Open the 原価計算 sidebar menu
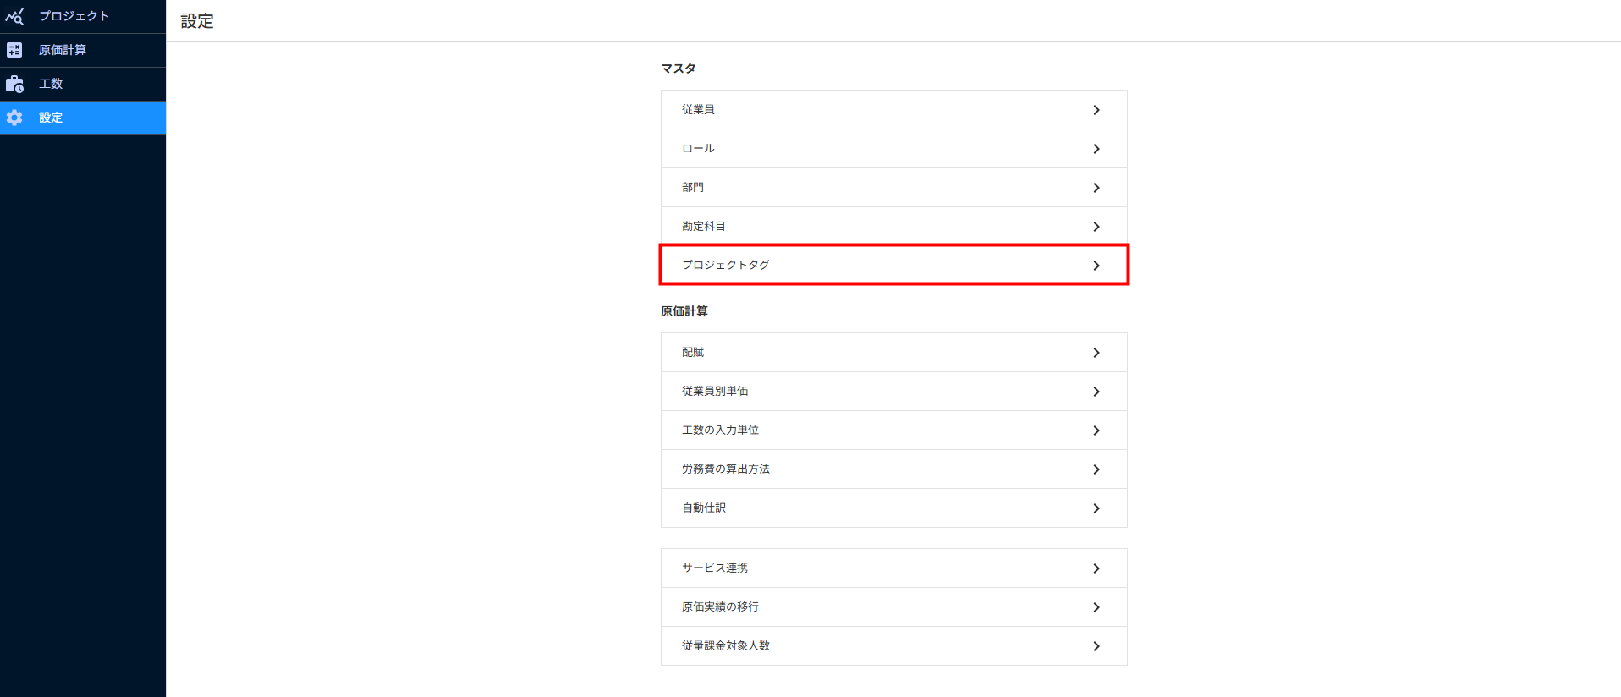 coord(63,50)
